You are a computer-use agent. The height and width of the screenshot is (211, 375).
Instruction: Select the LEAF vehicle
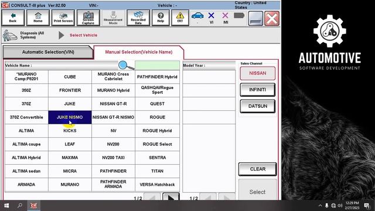coord(70,144)
